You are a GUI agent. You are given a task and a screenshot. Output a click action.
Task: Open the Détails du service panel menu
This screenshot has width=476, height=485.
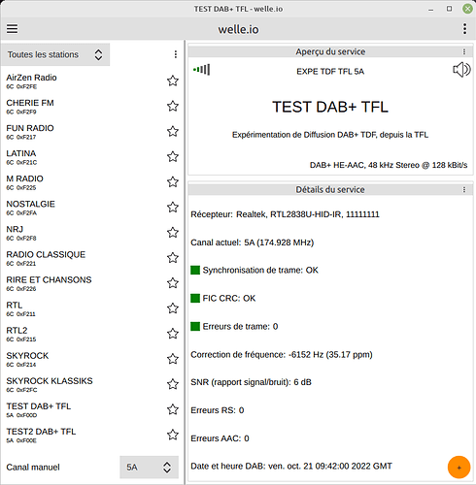coord(464,190)
